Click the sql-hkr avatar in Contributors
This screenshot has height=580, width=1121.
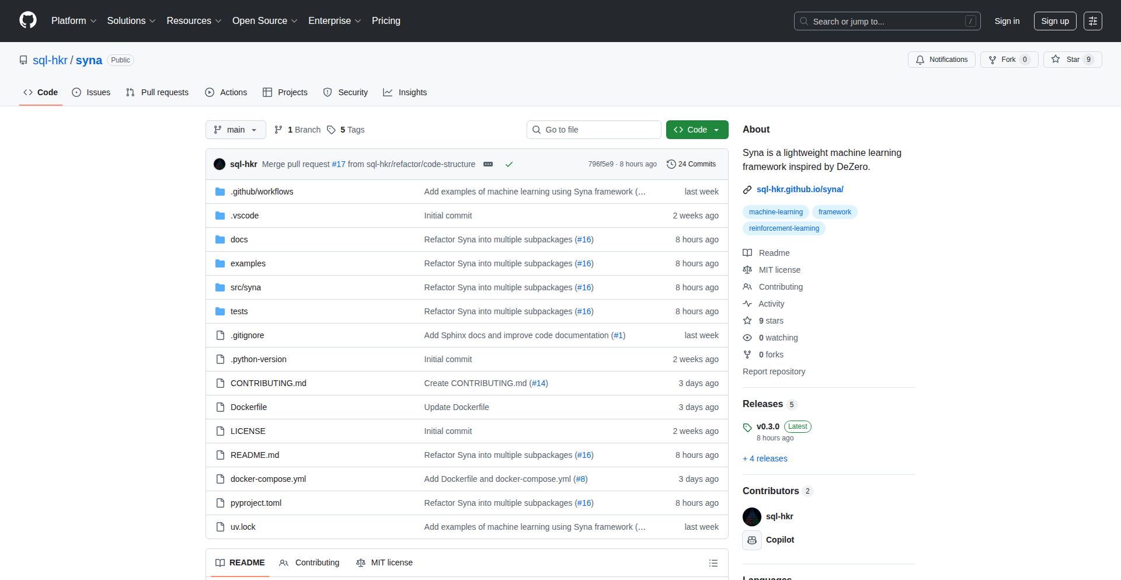click(x=752, y=517)
